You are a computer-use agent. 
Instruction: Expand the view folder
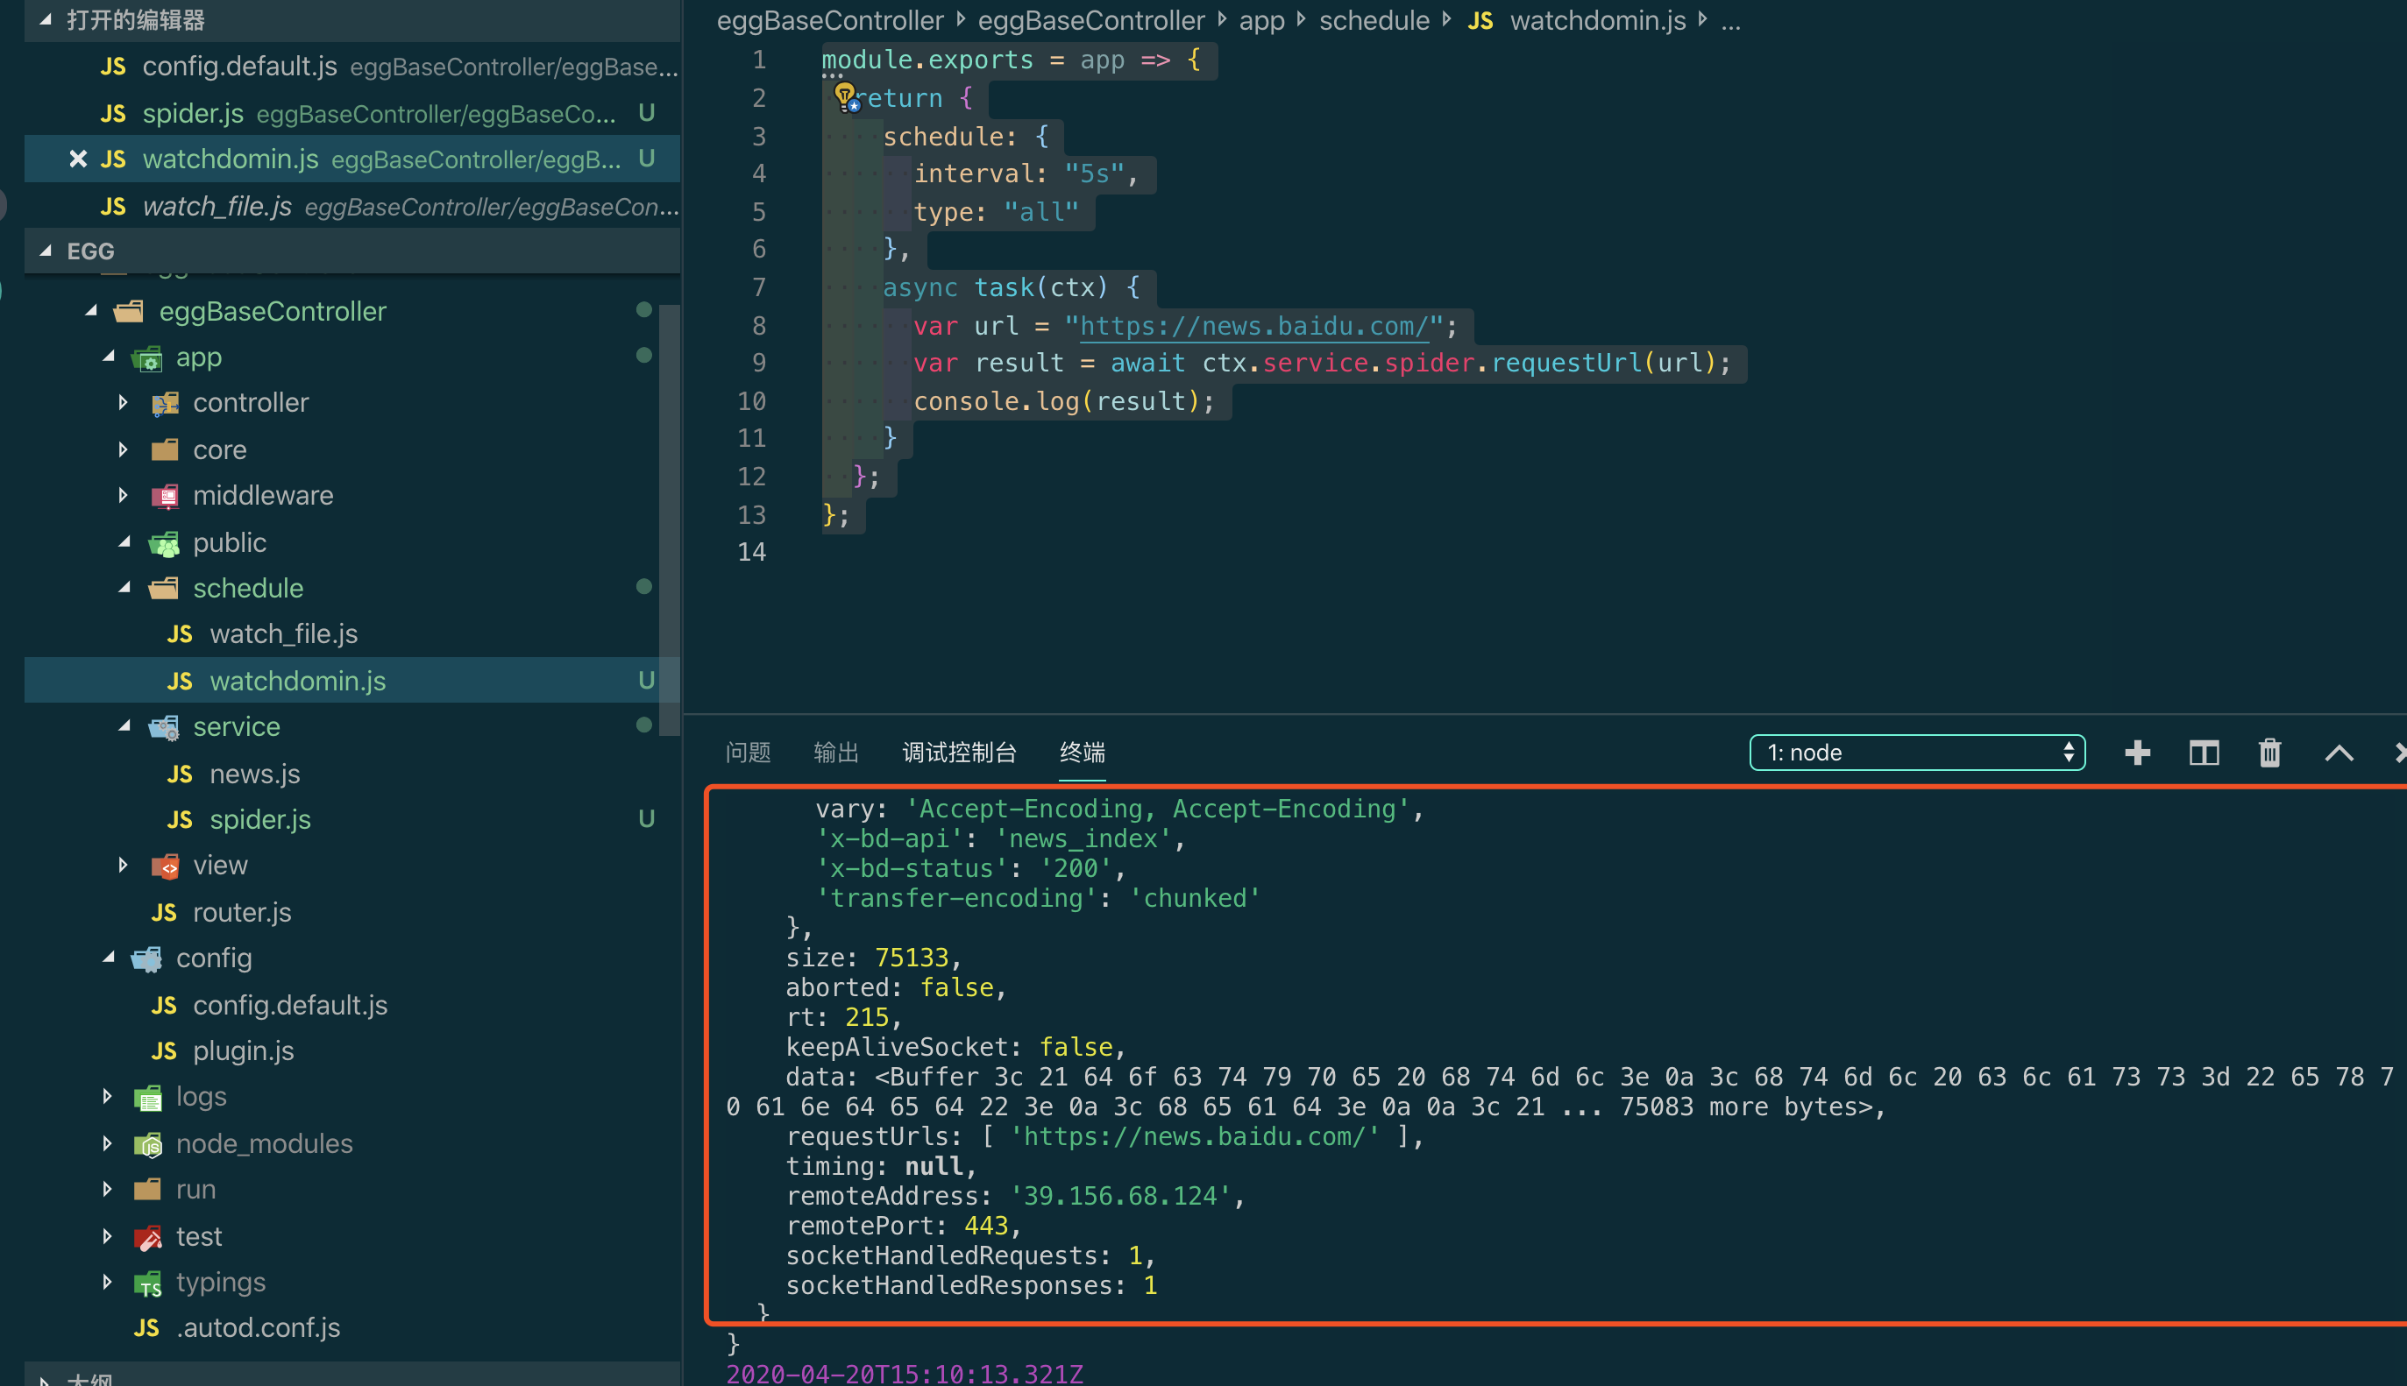point(123,866)
